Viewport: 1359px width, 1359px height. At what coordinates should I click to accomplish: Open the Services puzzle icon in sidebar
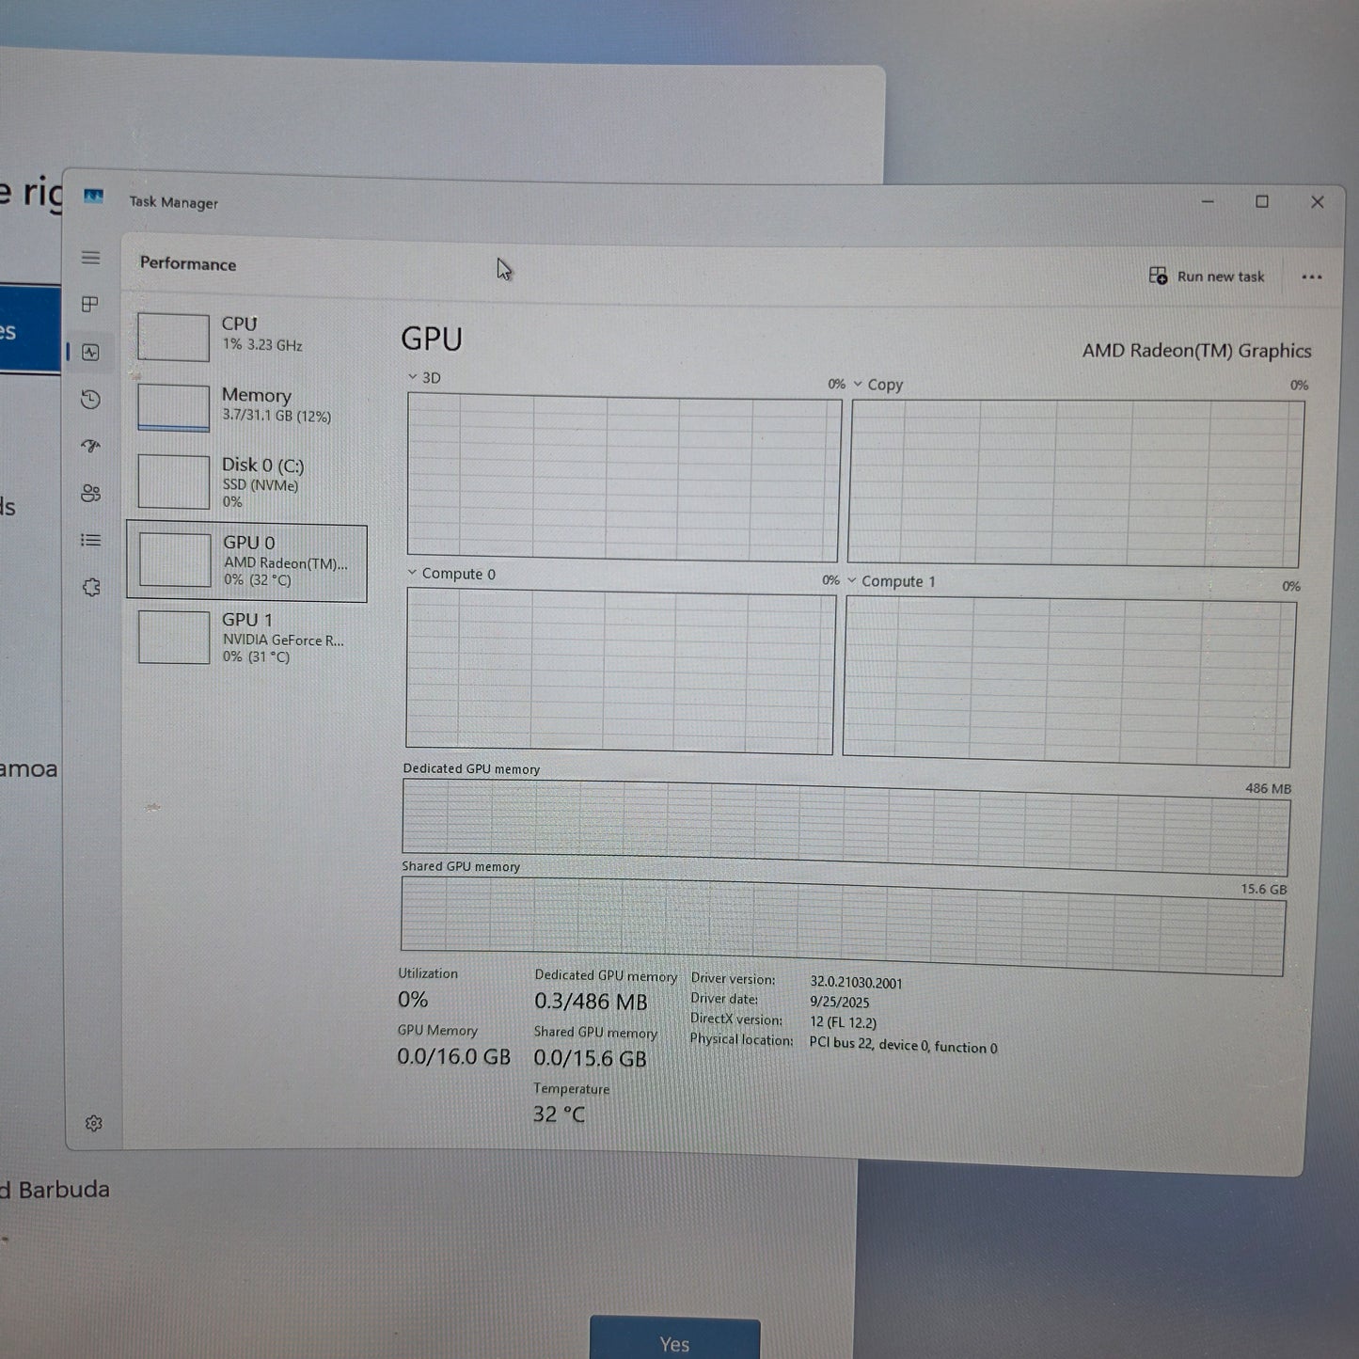(91, 587)
